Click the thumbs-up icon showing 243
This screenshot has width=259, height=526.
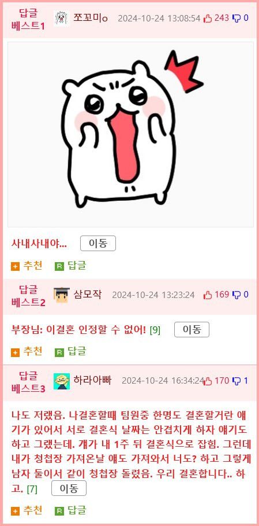[x=208, y=19]
